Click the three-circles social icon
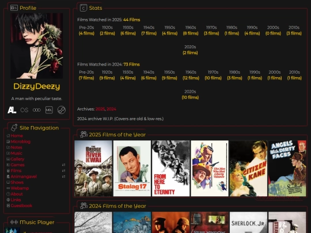This screenshot has width=311, height=233. click(x=37, y=110)
